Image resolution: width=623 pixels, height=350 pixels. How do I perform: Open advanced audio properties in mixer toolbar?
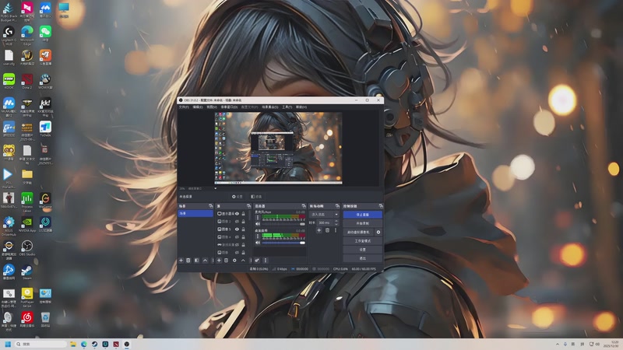click(257, 261)
